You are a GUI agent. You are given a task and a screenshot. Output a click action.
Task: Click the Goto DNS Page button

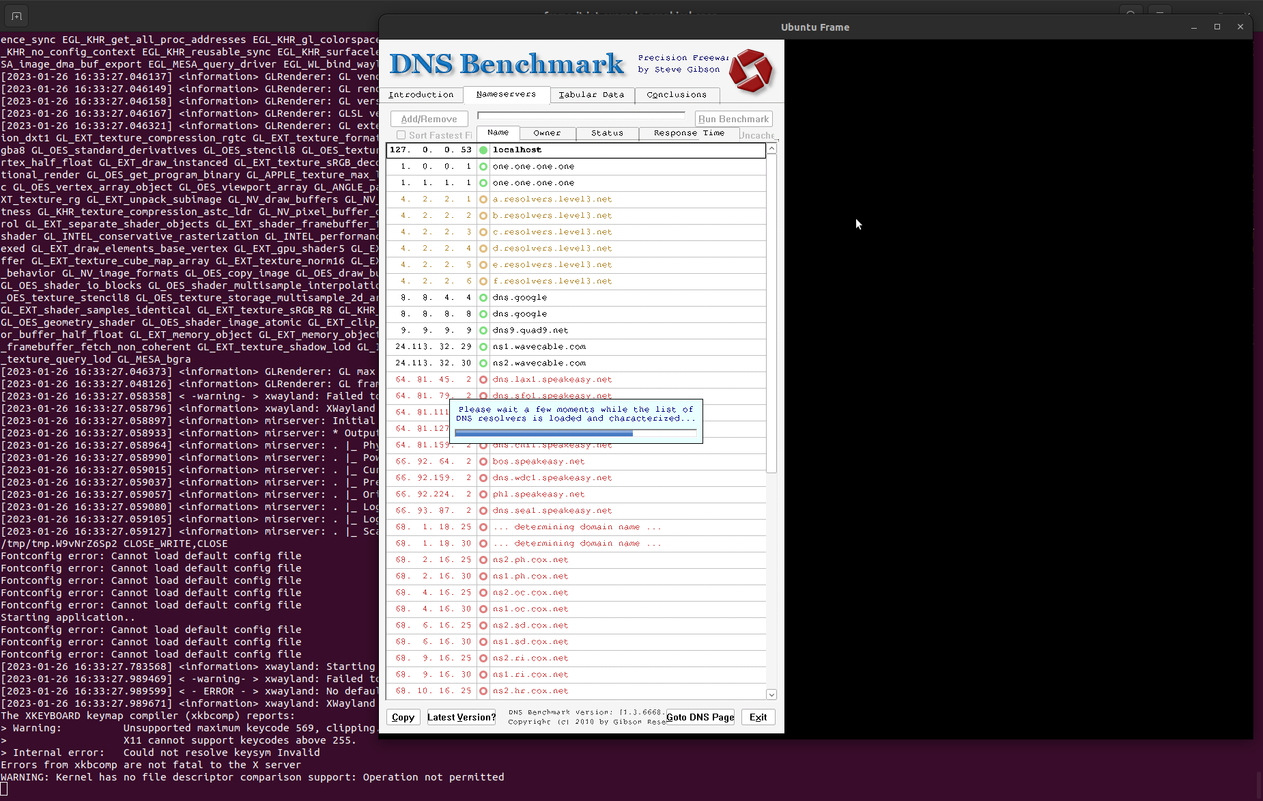(x=700, y=717)
